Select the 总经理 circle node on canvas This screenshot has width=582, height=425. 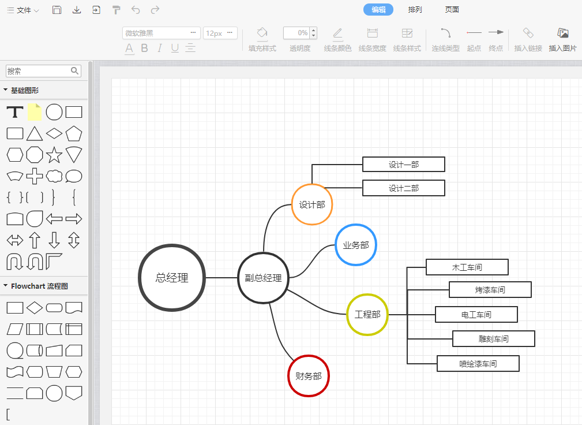(172, 278)
